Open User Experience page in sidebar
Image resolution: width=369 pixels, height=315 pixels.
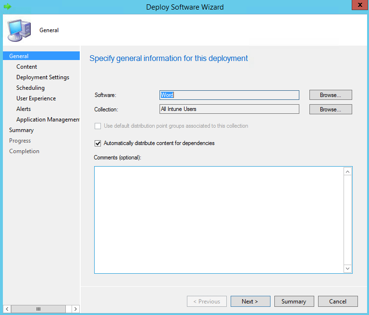[36, 98]
